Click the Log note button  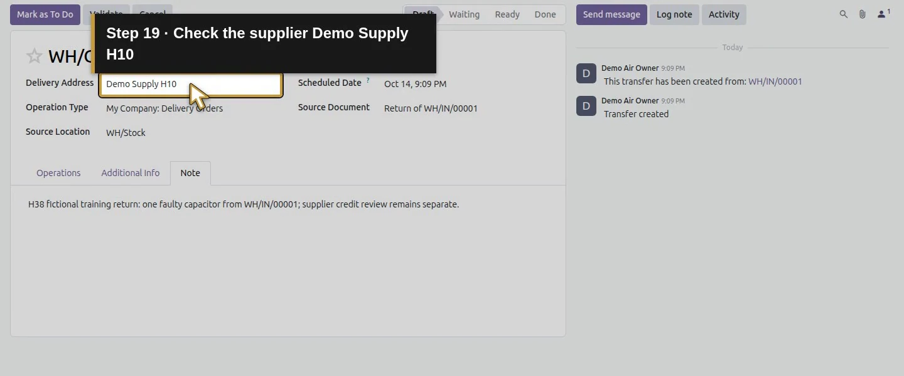coord(674,14)
